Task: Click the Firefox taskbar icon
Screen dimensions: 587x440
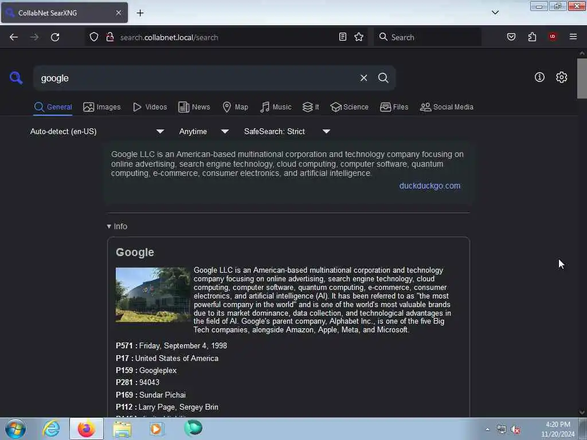Action: point(87,429)
